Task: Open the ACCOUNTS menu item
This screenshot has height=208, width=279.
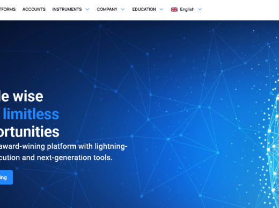Action: [34, 9]
